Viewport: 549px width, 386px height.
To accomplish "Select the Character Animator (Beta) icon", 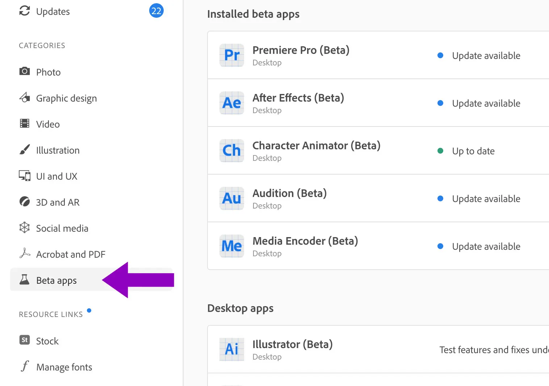I will [x=232, y=151].
